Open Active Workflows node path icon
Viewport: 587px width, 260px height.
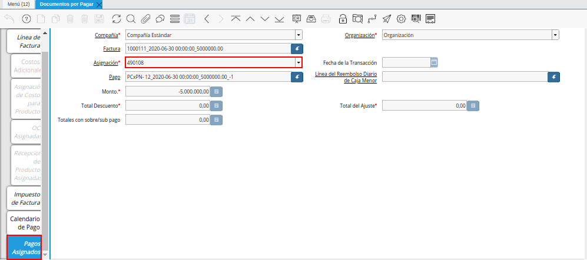coord(372,19)
